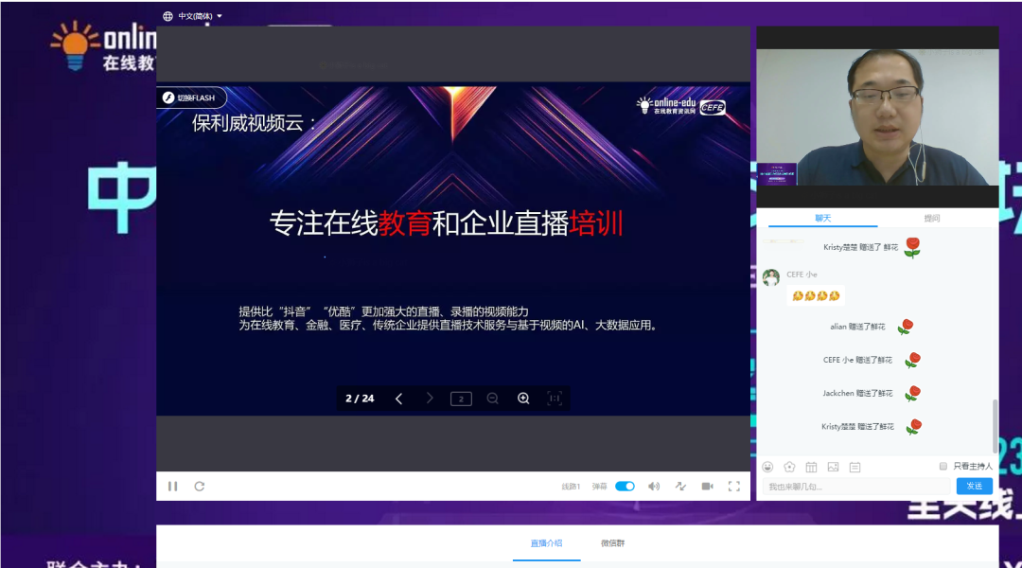This screenshot has width=1022, height=568.
Task: Click the image upload icon in chat
Action: coord(833,467)
